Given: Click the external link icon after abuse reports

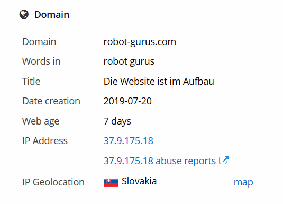Looking at the screenshot, I should pos(224,160).
